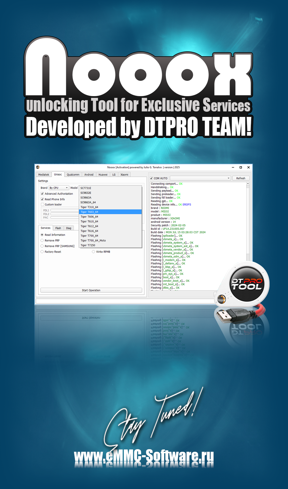The width and height of the screenshot is (288, 489).
Task: Choose SC9863A in model list
Action: click(x=110, y=198)
